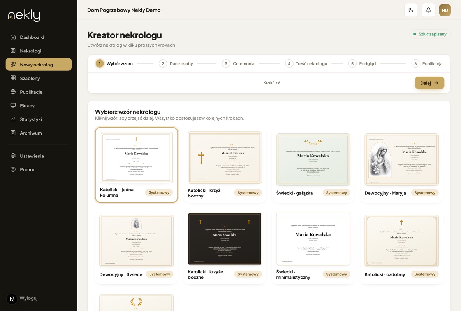View Statystyki page
The height and width of the screenshot is (311, 461).
point(39,119)
